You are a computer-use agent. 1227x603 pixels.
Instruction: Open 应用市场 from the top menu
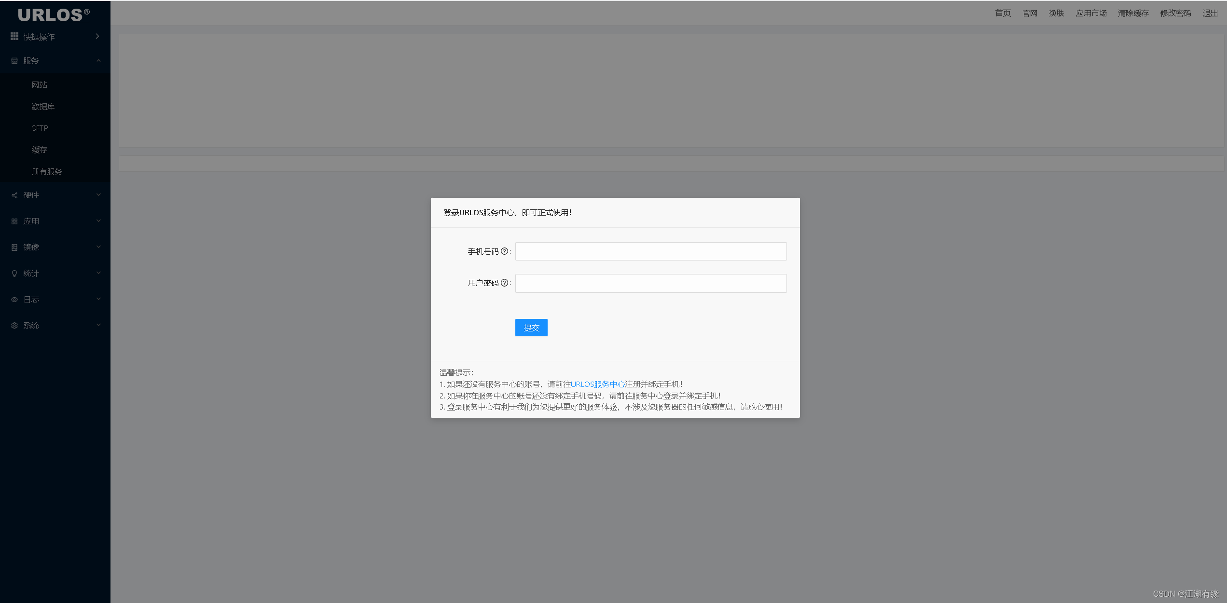(x=1091, y=13)
